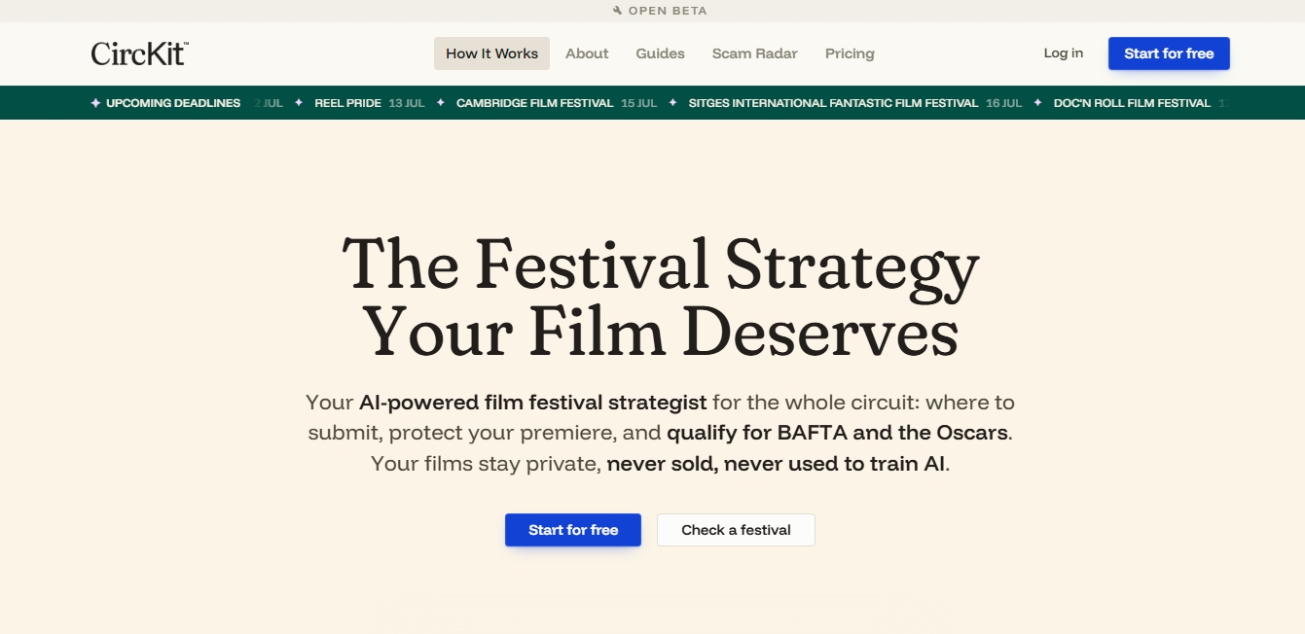Click 'never sold, never used to train AI'
Image resolution: width=1305 pixels, height=634 pixels.
[776, 464]
